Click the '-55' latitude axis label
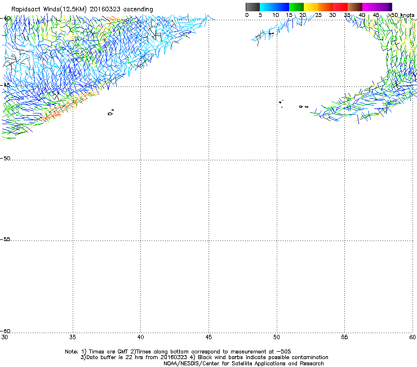 (5, 239)
